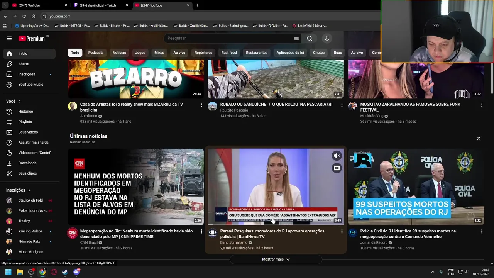Open File Explorer from taskbar
The image size is (494, 278).
(x=20, y=272)
